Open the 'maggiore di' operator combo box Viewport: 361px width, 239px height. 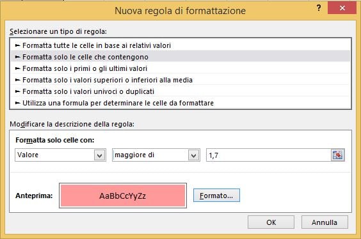pyautogui.click(x=156, y=155)
